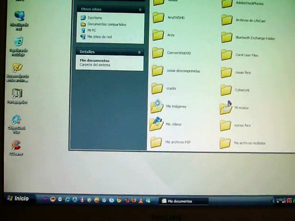Open the Archivos de LifeCam folder
Screen dimensions: 295x221
(243, 20)
